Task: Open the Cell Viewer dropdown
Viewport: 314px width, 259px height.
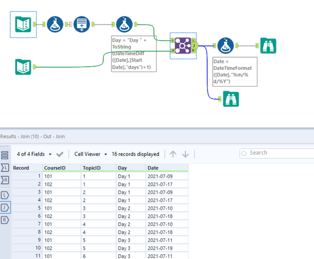Action: pyautogui.click(x=91, y=154)
